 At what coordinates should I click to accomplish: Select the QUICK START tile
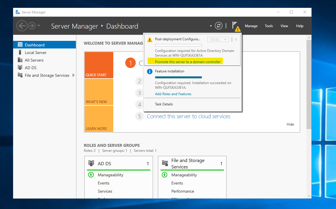(x=99, y=65)
